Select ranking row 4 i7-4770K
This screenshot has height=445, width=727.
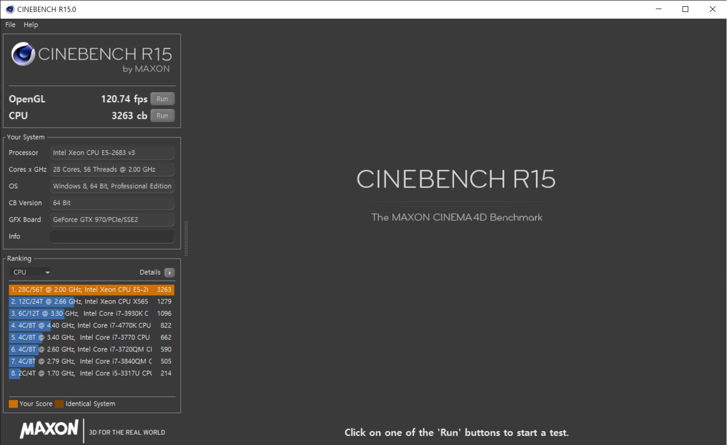(91, 326)
